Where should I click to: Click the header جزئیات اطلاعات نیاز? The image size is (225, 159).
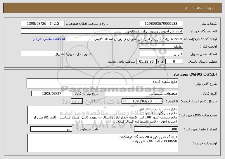pos(199,8)
